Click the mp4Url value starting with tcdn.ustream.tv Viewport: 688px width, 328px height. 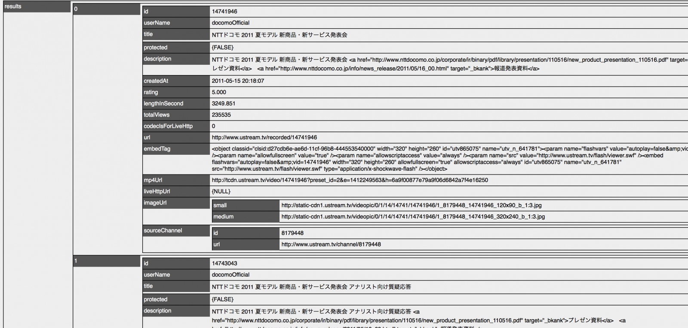350,180
